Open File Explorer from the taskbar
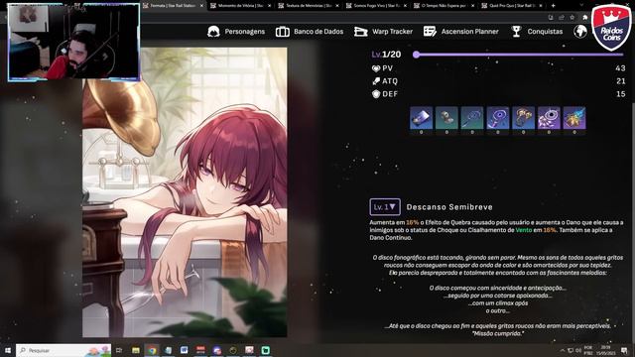The width and height of the screenshot is (635, 357). click(x=136, y=350)
